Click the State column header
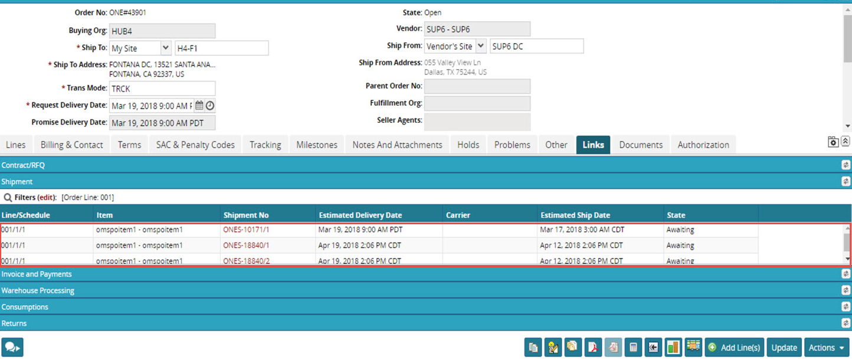 point(676,215)
